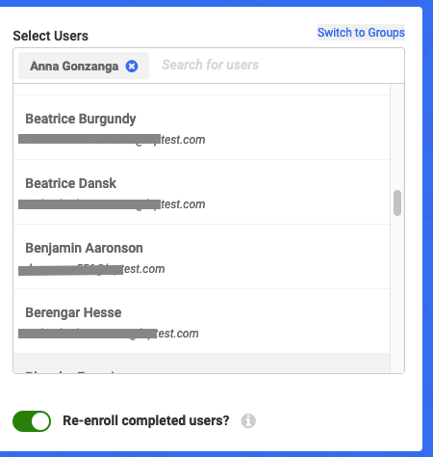
Task: Click Benjamin Aaronson's email address
Action: [91, 269]
